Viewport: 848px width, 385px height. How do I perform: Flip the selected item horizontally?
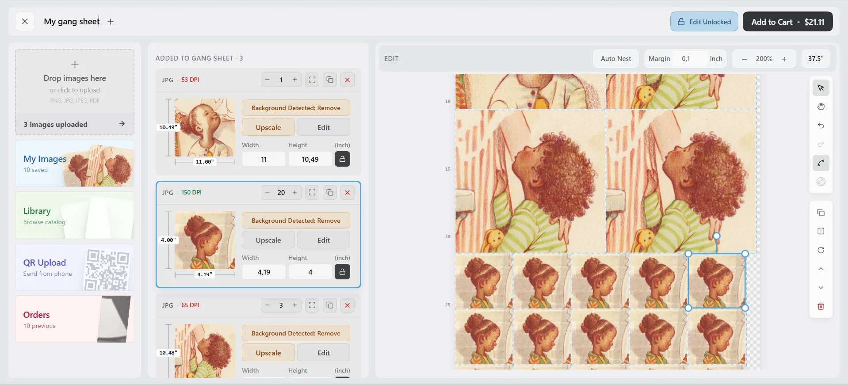821,231
